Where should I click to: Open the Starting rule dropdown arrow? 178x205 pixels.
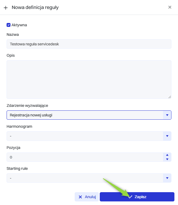click(x=167, y=178)
